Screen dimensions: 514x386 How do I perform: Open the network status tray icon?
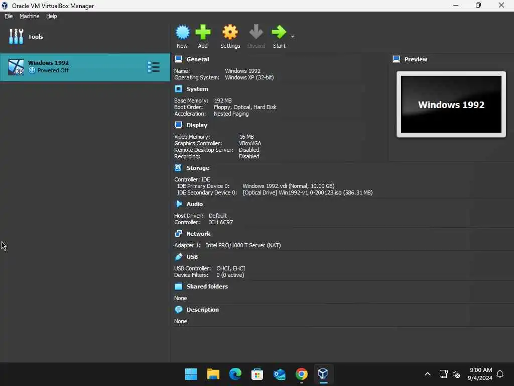[x=443, y=374]
